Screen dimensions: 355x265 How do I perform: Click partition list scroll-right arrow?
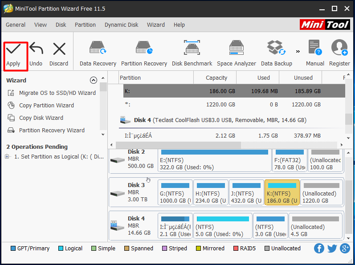tap(342, 145)
